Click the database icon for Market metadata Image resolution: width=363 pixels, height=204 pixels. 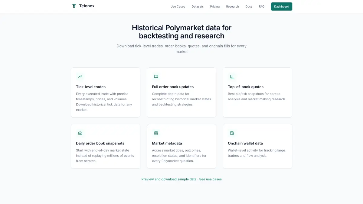click(x=156, y=133)
